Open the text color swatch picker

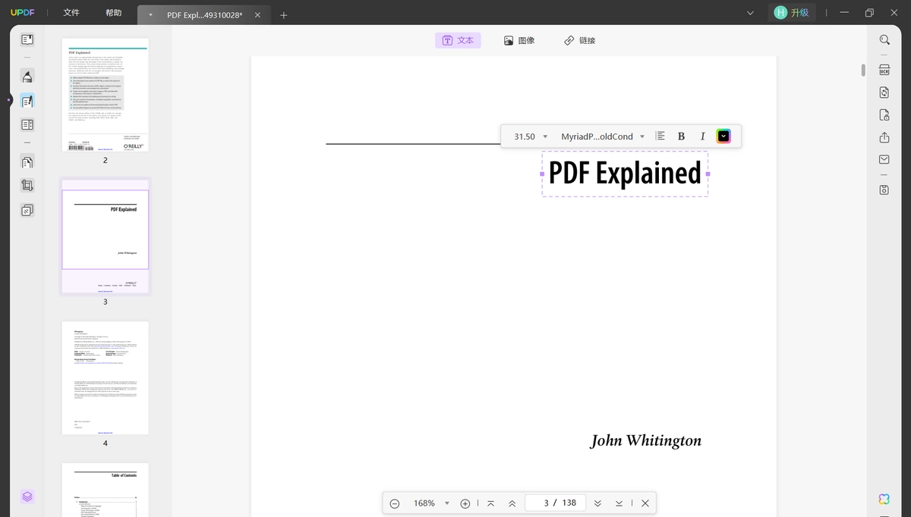click(723, 136)
